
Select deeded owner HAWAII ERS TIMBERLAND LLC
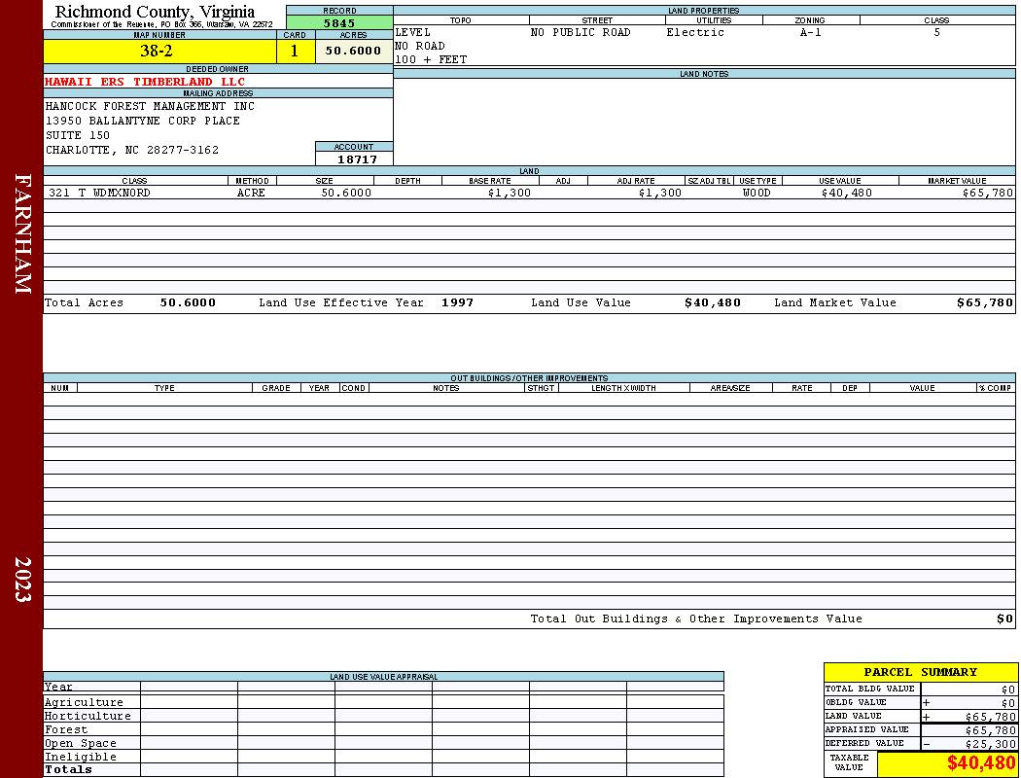pos(145,82)
